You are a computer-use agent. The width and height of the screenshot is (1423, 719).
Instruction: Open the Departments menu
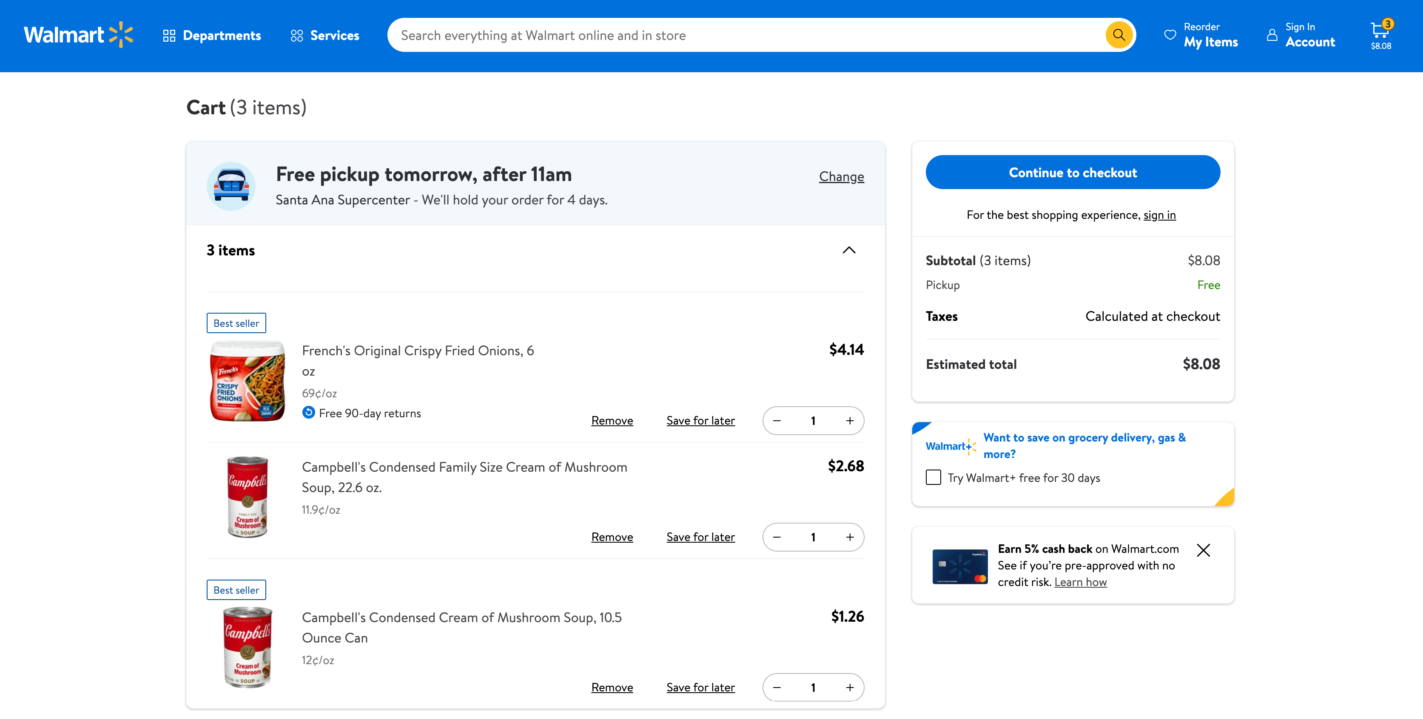click(x=212, y=35)
